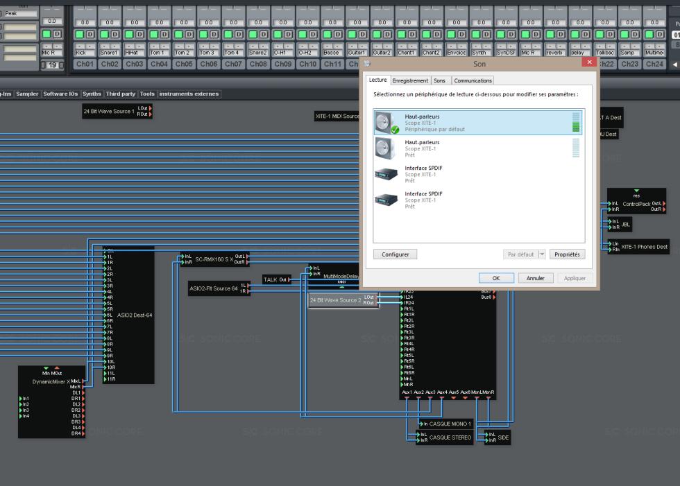The width and height of the screenshot is (680, 486).
Task: Switch to the Communications tab
Action: pyautogui.click(x=473, y=80)
